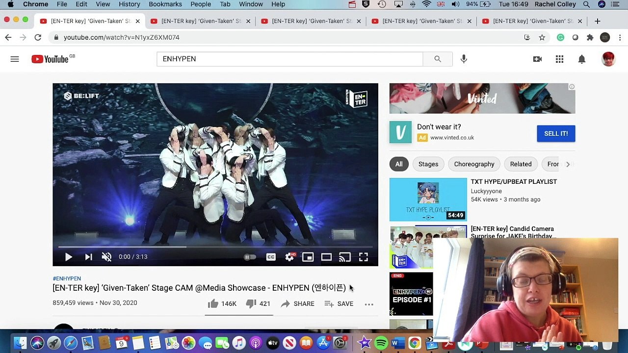Open the Bookmarks menu in the menu bar

[x=165, y=4]
